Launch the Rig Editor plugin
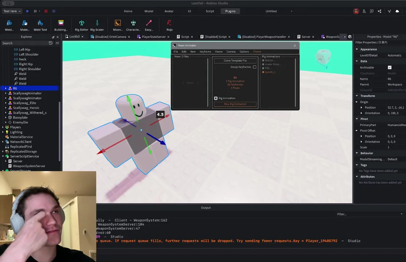 [82, 25]
